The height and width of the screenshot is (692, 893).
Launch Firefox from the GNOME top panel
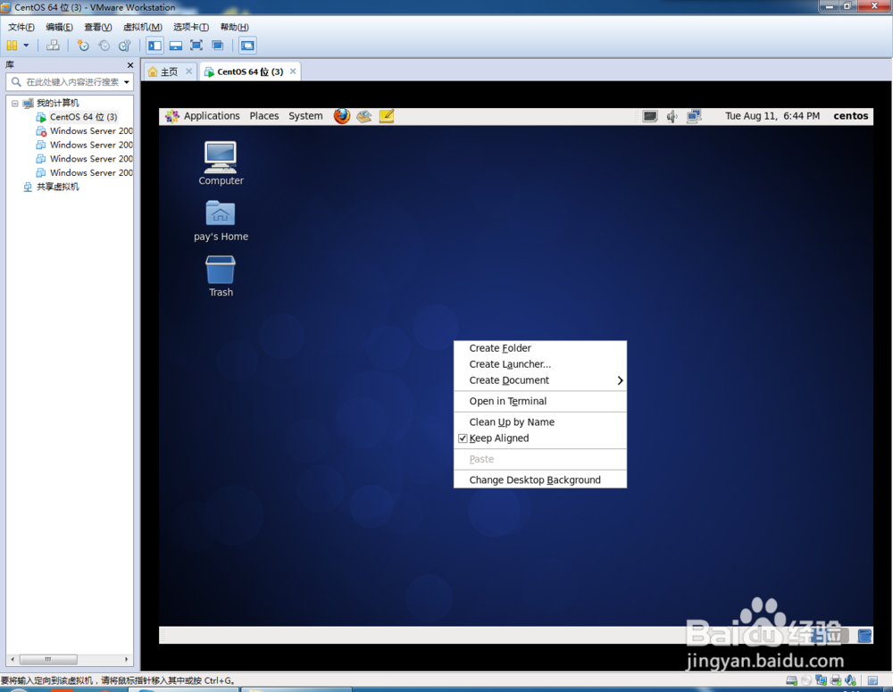(x=341, y=116)
